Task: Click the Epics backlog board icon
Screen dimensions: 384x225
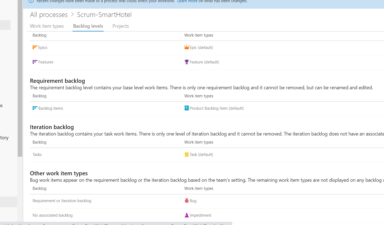Action: click(x=35, y=47)
